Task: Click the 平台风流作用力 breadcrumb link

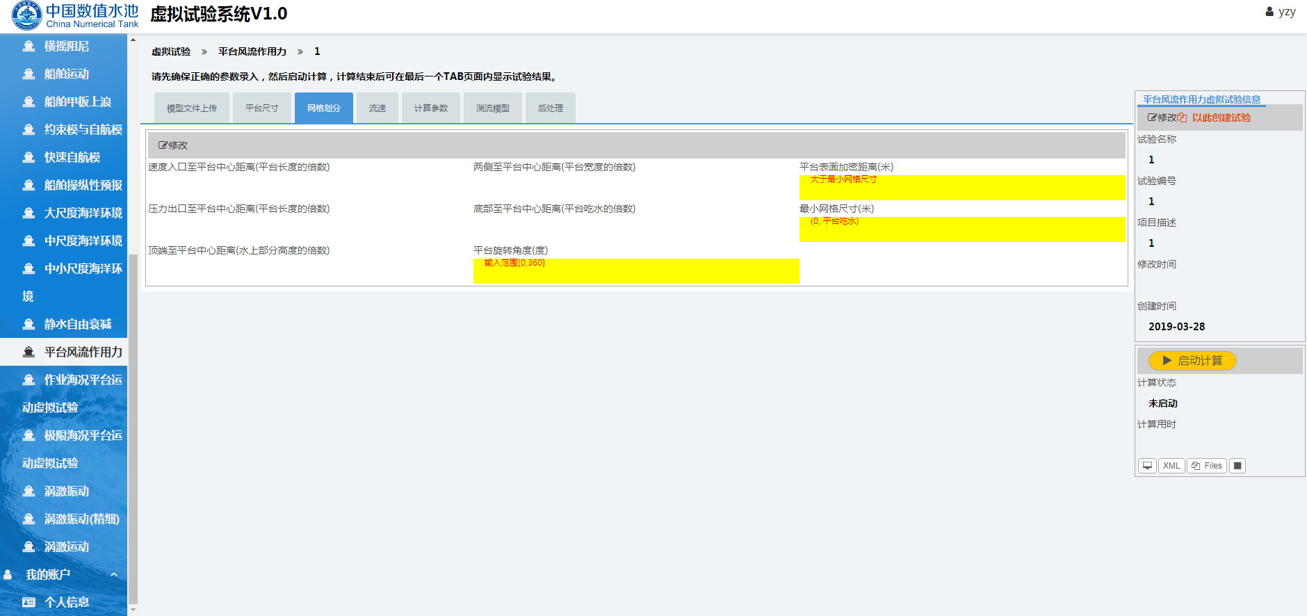Action: coord(252,51)
